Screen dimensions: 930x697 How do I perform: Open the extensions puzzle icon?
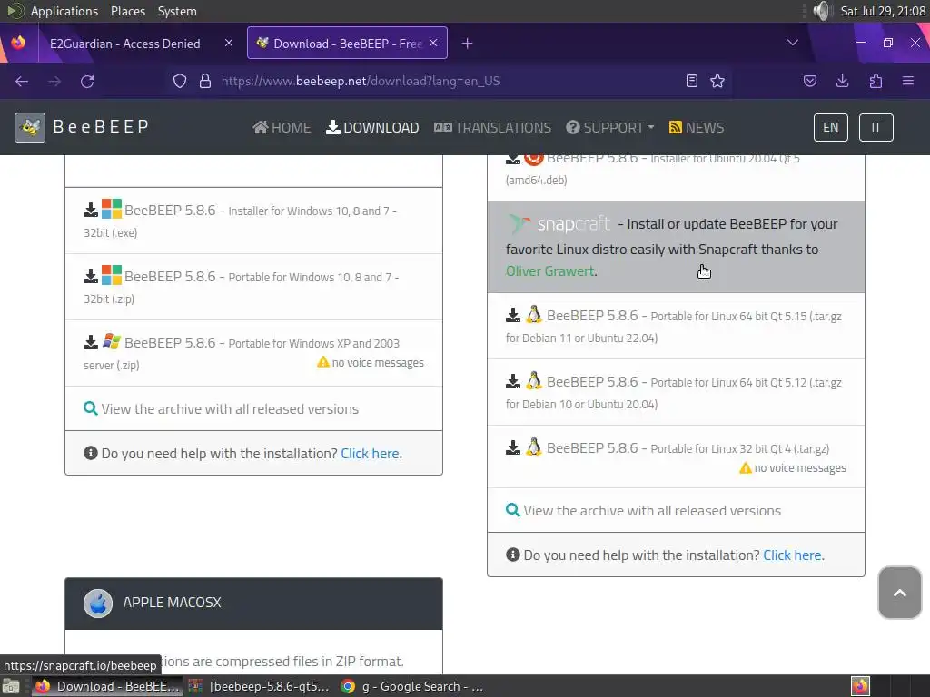(x=876, y=81)
